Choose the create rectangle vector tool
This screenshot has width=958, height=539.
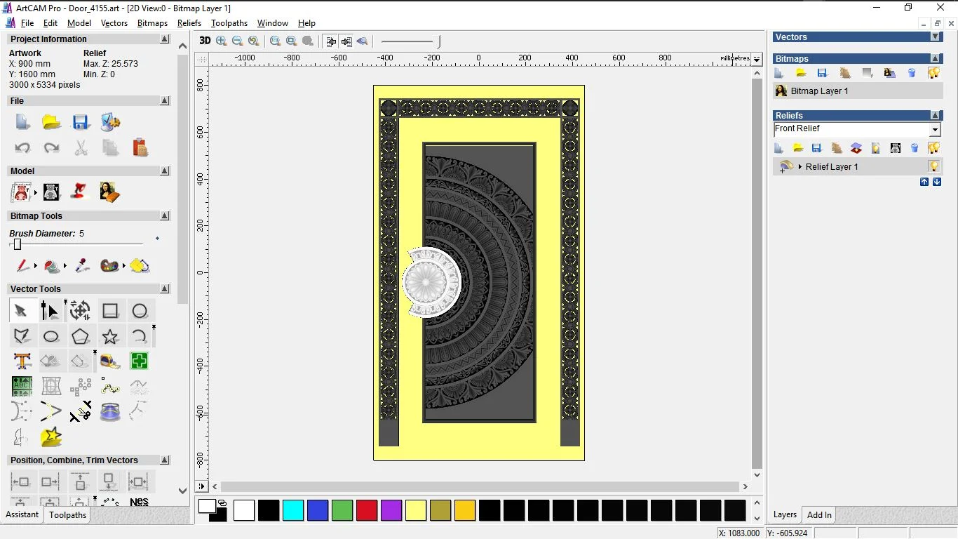(x=110, y=311)
